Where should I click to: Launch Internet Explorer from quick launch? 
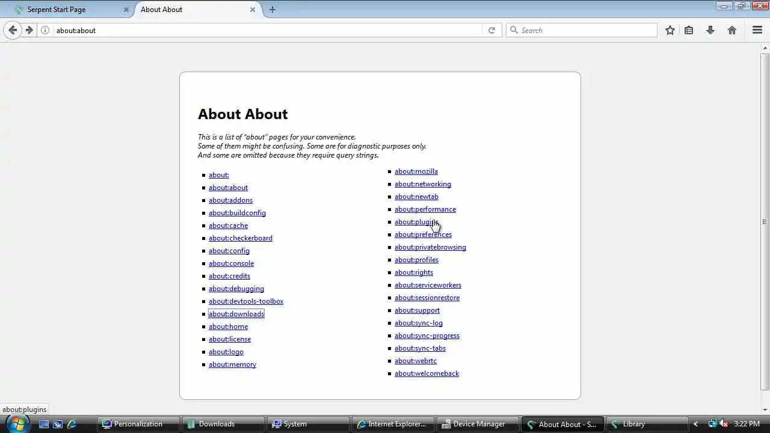click(72, 424)
